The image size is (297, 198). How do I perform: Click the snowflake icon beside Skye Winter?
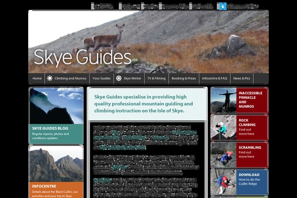pyautogui.click(x=119, y=78)
